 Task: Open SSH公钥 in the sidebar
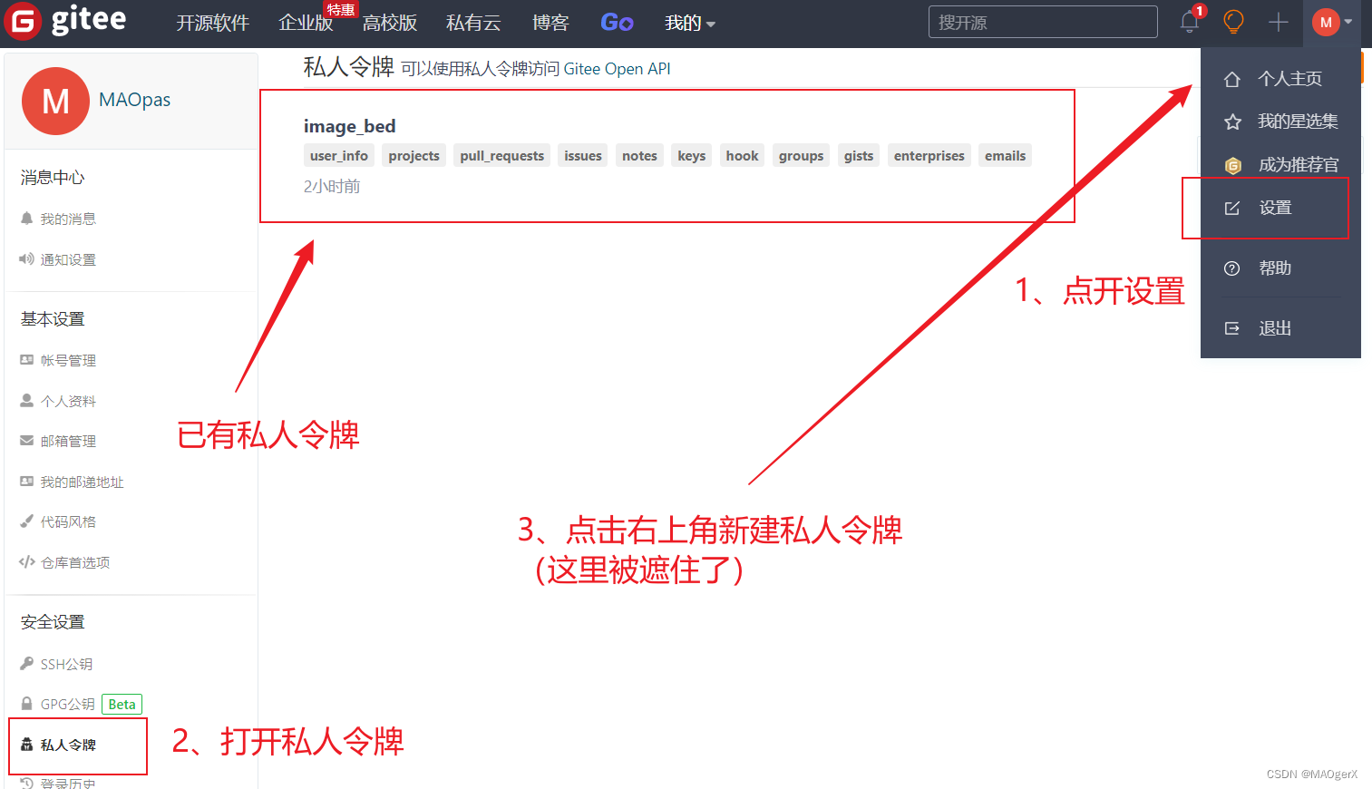click(x=66, y=664)
